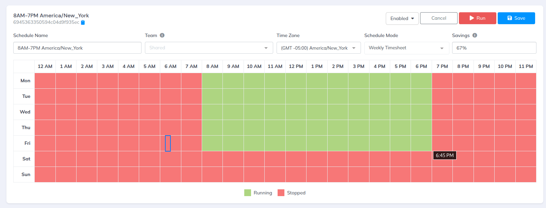Click the red Stopped legend swatch
This screenshot has width=546, height=208.
tap(281, 193)
